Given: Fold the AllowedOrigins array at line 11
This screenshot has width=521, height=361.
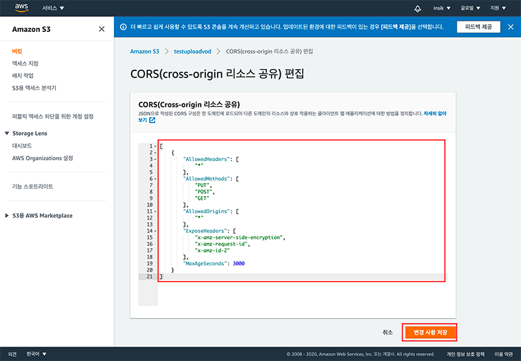Looking at the screenshot, I should (155, 211).
